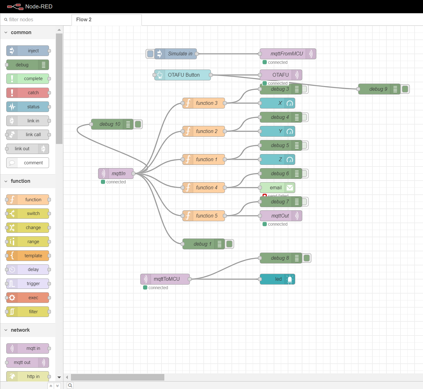Viewport: 423px width, 389px height.
Task: Select the mqttIn node
Action: (116, 174)
